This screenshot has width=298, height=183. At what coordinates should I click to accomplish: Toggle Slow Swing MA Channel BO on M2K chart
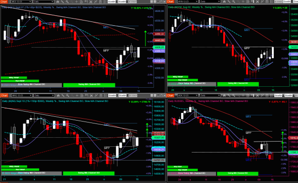[192, 173]
